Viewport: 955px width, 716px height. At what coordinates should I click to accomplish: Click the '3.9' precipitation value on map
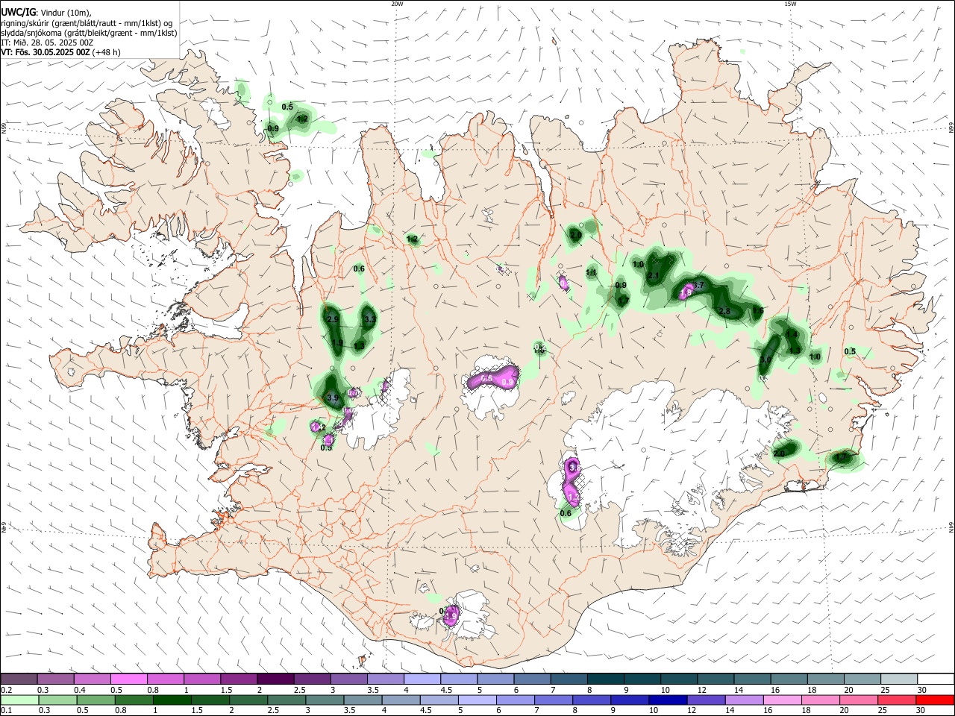(333, 398)
